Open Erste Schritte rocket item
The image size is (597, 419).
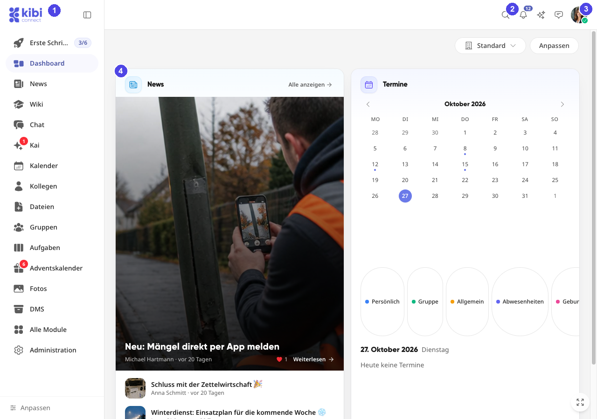(x=52, y=43)
